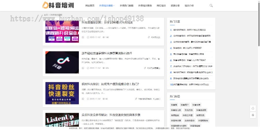Click the #抖音玩法 tag link

[x=155, y=37]
